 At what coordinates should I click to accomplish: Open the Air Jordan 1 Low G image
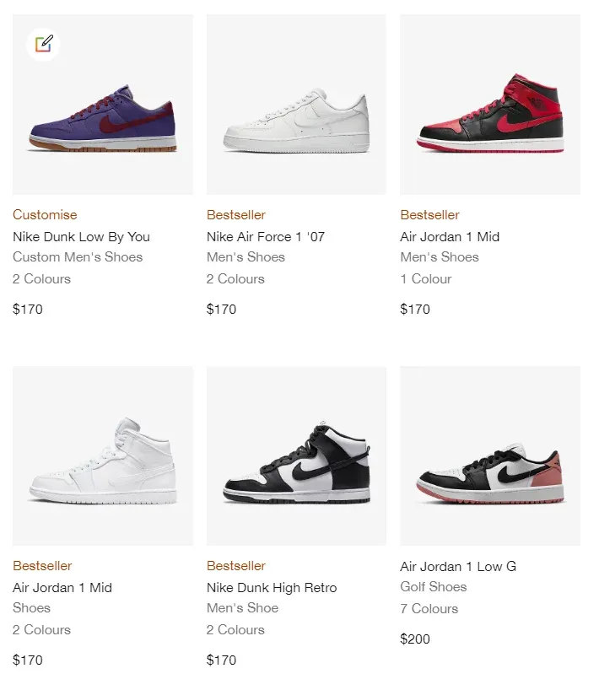point(489,455)
